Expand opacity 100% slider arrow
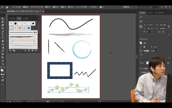This screenshot has width=172, height=108. [x=158, y=51]
